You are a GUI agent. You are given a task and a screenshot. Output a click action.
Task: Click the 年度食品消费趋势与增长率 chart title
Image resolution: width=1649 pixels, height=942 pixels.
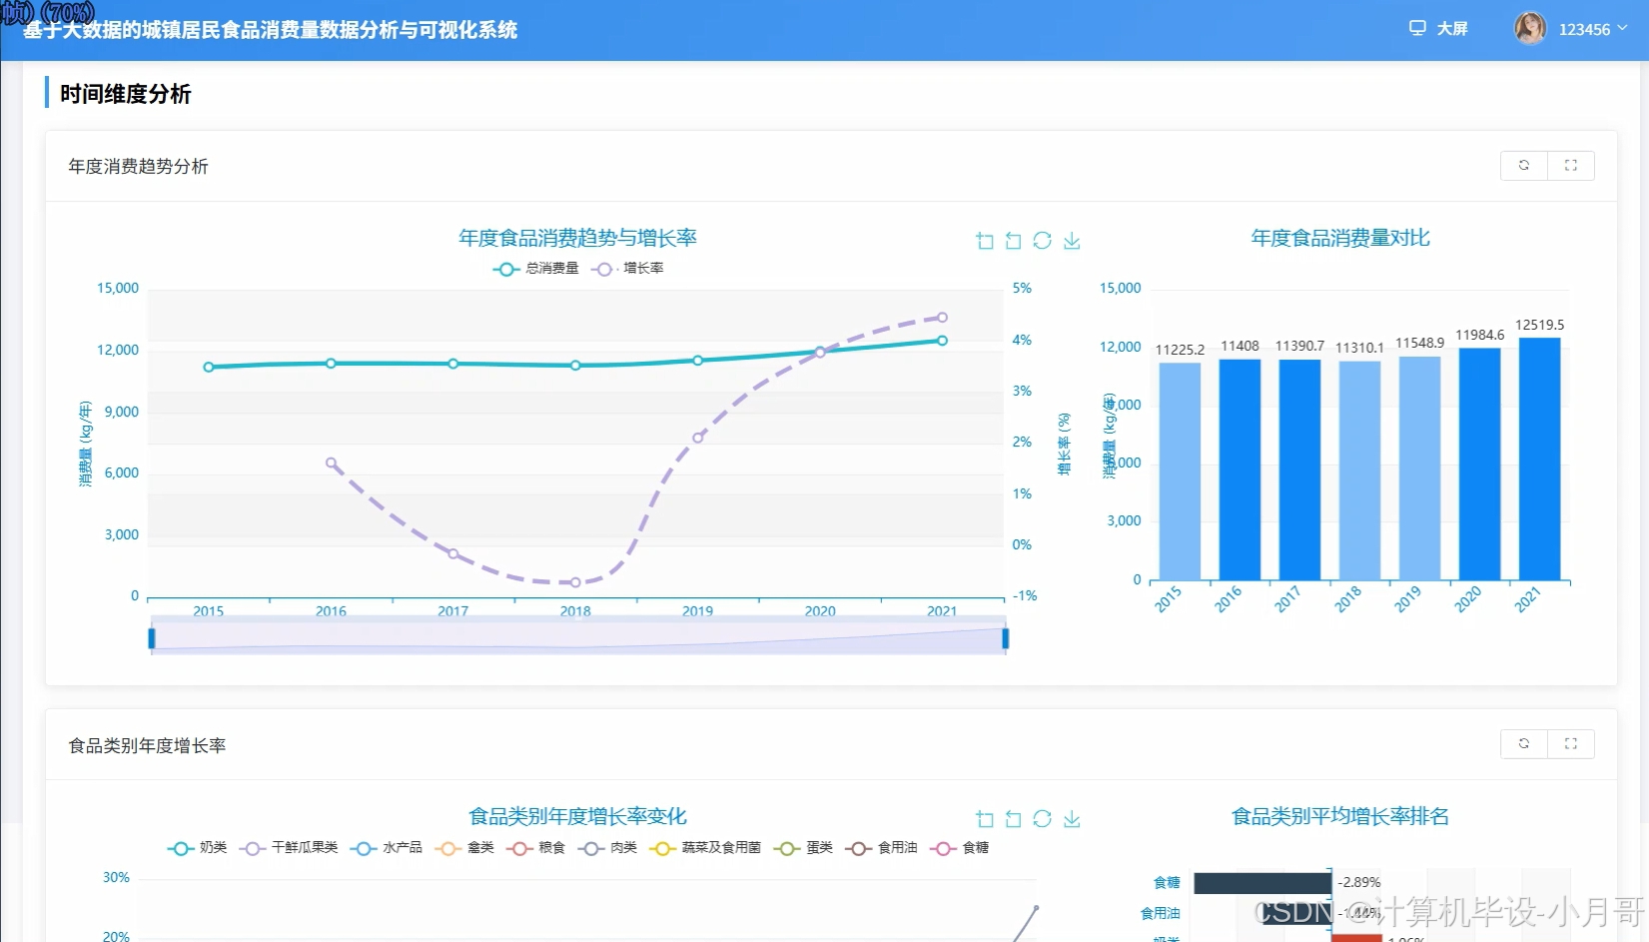point(577,238)
